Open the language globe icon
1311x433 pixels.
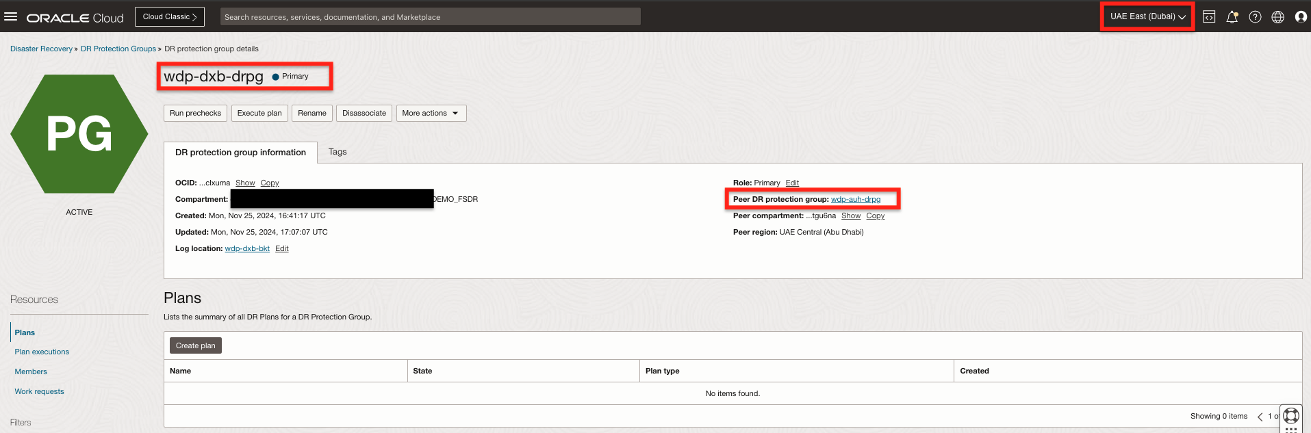point(1277,17)
